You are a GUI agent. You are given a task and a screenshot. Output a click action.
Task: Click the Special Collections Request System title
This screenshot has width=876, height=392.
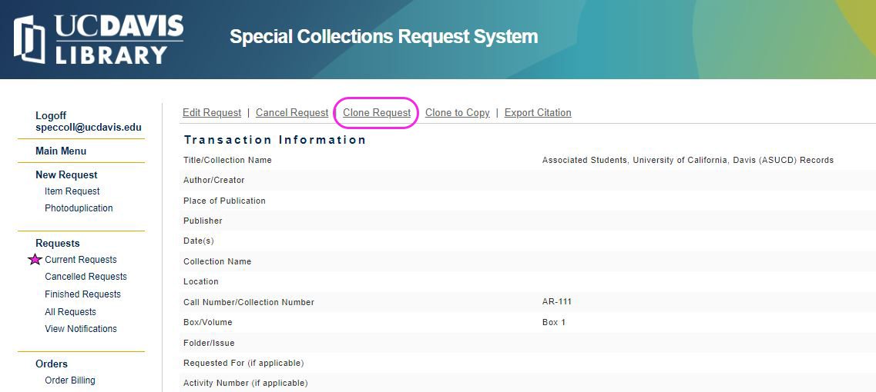[384, 37]
